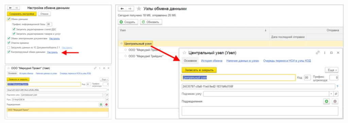Open Подчинен узлу dropdown in Меркурий Проект window
The height and width of the screenshot is (123, 348).
click(104, 95)
